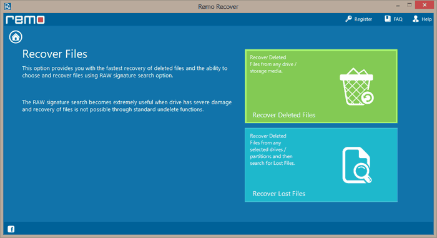
Task: Click the disabled maximize window button
Action: point(409,5)
